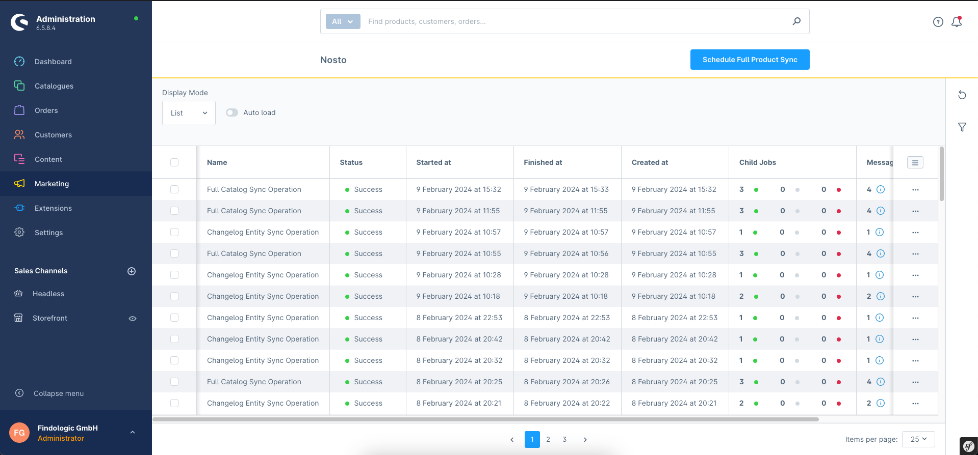Open the Customers menu item
The image size is (978, 455).
(76, 135)
